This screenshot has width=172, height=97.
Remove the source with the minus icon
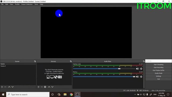point(42,87)
